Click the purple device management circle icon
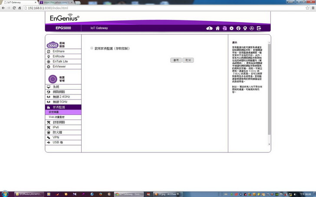 coord(52,79)
